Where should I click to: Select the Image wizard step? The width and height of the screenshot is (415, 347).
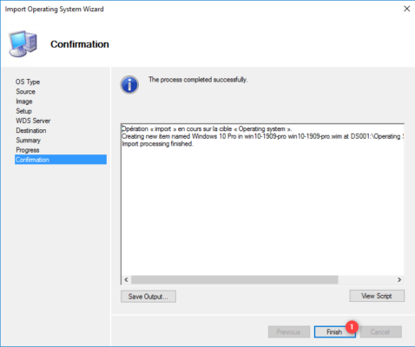(x=24, y=101)
